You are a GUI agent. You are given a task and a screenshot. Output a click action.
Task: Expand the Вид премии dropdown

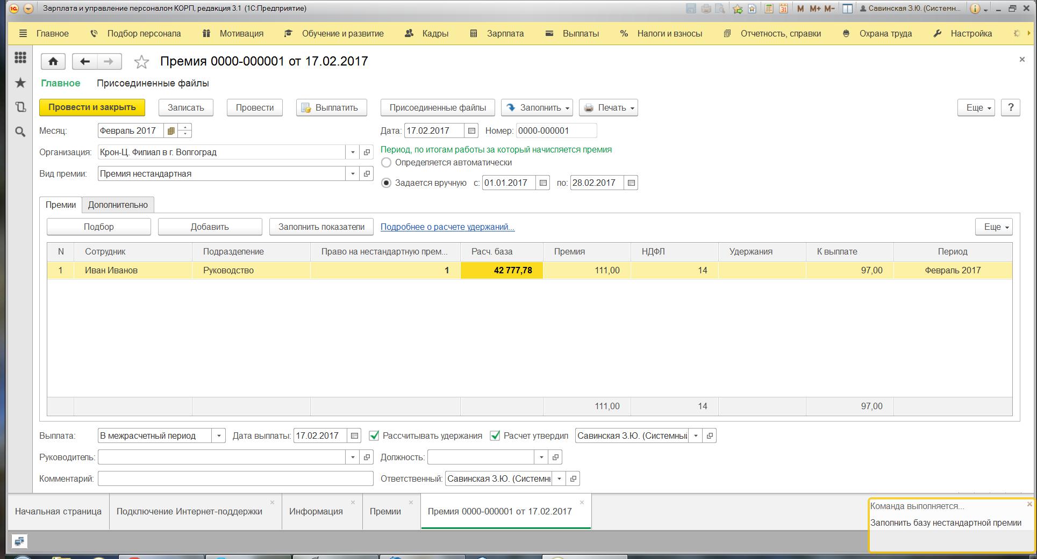coord(353,173)
